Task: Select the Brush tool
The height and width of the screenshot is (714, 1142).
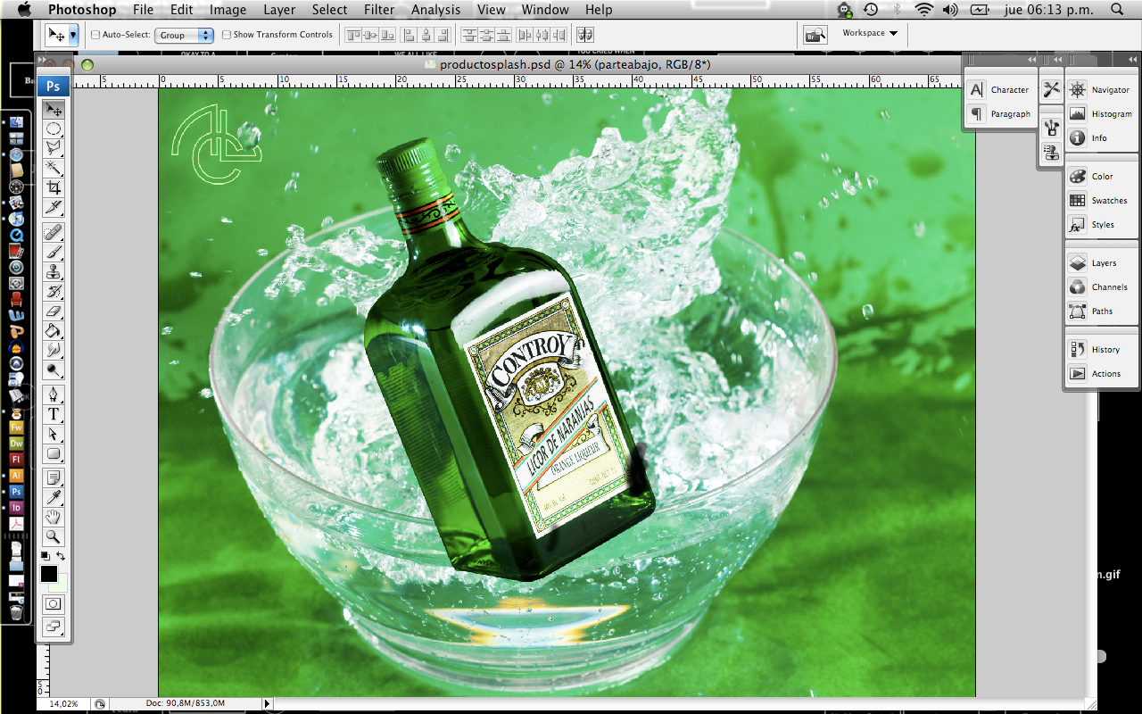Action: (x=54, y=251)
